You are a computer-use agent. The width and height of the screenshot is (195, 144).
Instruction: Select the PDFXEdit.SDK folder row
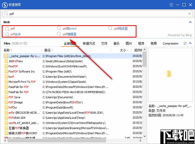[x=73, y=118]
